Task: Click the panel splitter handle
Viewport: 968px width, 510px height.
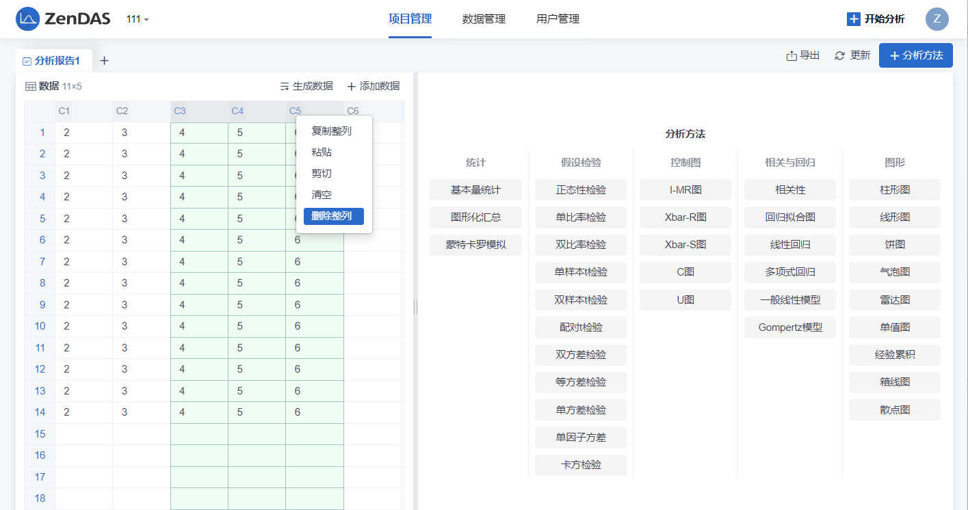Action: (415, 306)
